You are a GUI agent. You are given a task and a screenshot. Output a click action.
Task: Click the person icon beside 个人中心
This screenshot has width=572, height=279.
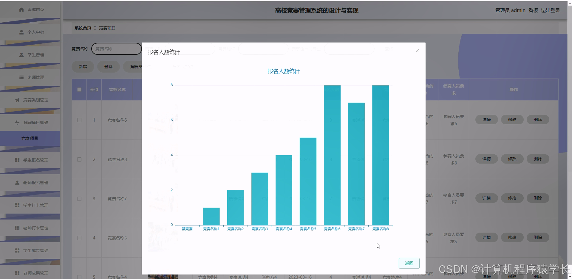[x=21, y=32]
